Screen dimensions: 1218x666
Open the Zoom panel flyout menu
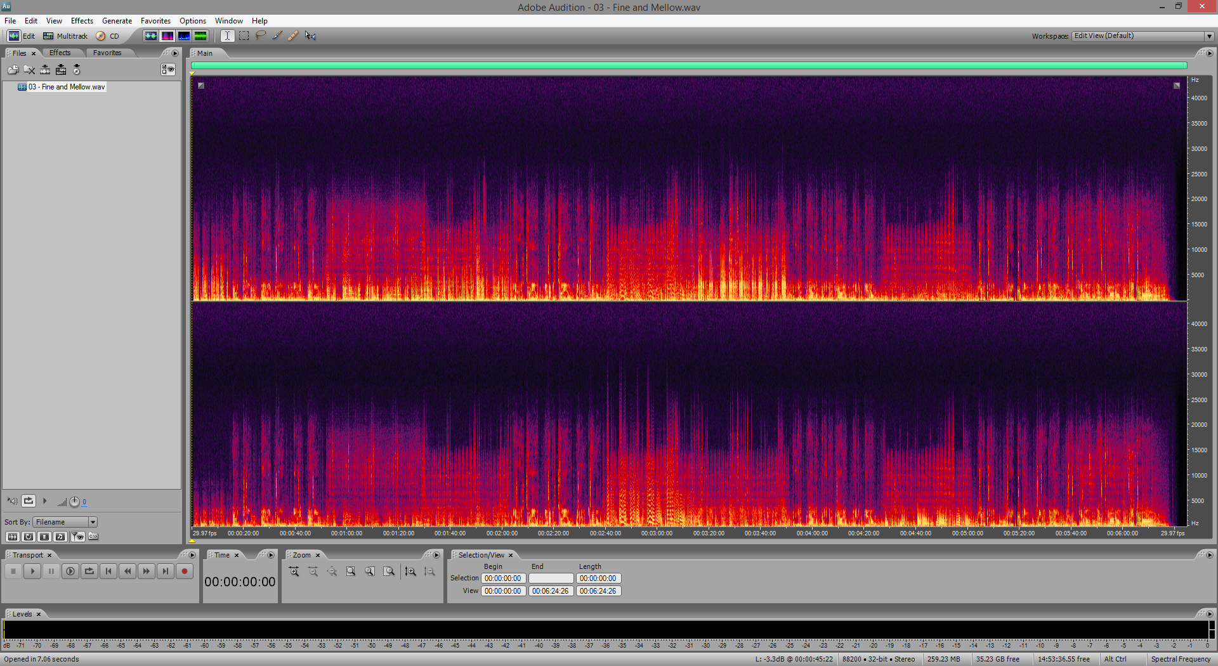click(436, 555)
